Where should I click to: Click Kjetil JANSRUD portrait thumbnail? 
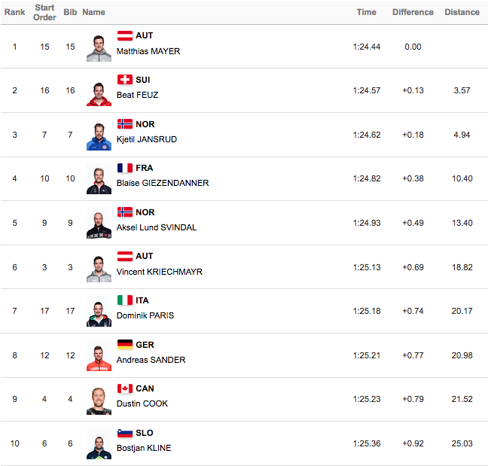pos(99,136)
